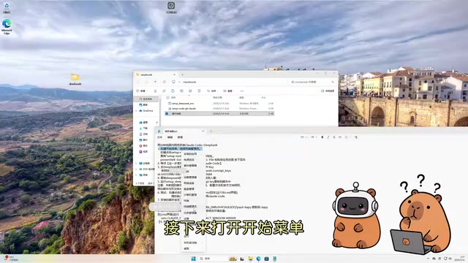Click the Cut icon in Explorer toolbar
The height and width of the screenshot is (263, 468).
point(155,91)
